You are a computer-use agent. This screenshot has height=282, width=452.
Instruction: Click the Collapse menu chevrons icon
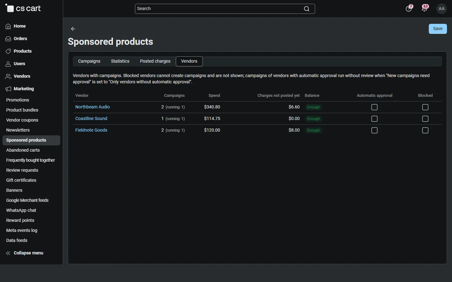point(8,253)
